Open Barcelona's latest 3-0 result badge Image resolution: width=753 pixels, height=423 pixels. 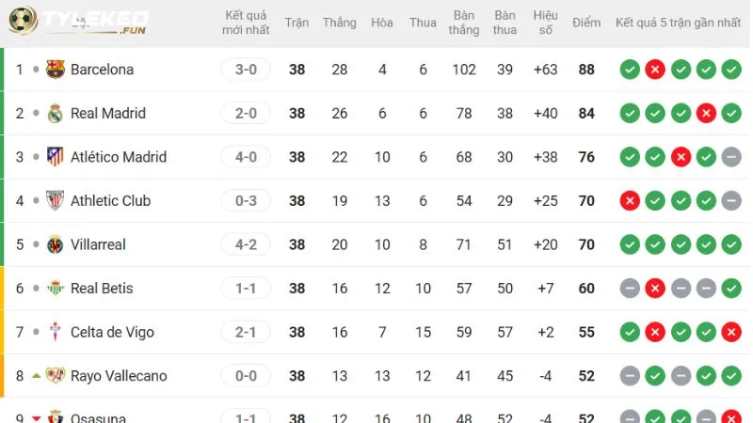(x=246, y=70)
